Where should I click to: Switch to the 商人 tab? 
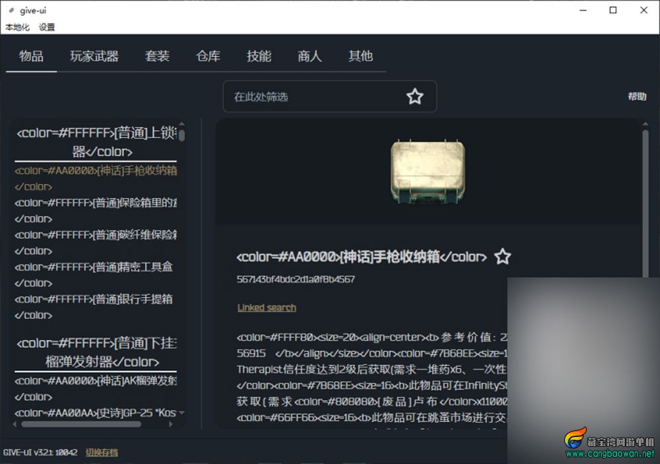tap(310, 56)
